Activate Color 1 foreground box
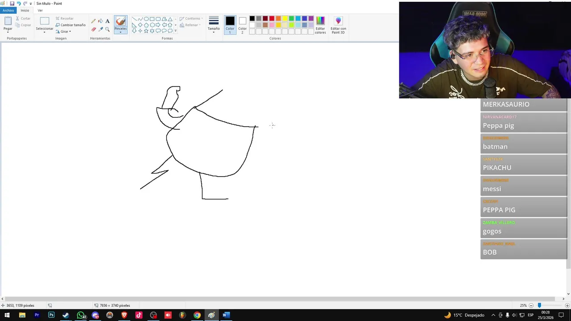 [x=230, y=25]
